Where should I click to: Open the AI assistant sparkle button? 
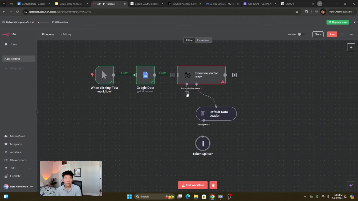point(351,185)
